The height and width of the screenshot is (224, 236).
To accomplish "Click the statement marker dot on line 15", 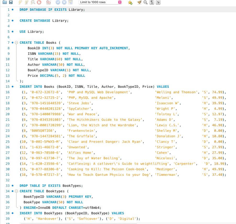I will pyautogui.click(x=13, y=87).
